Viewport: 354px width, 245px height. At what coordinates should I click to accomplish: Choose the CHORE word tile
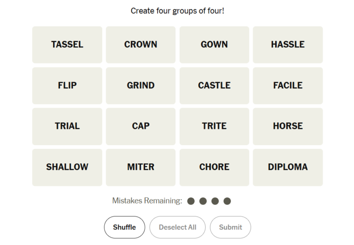[214, 167]
